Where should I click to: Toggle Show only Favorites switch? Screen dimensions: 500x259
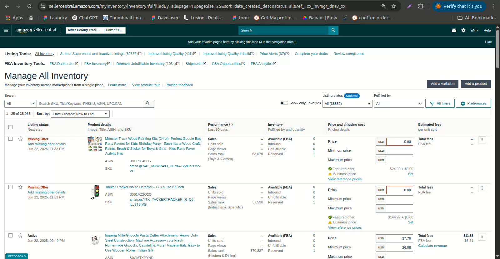tap(284, 103)
